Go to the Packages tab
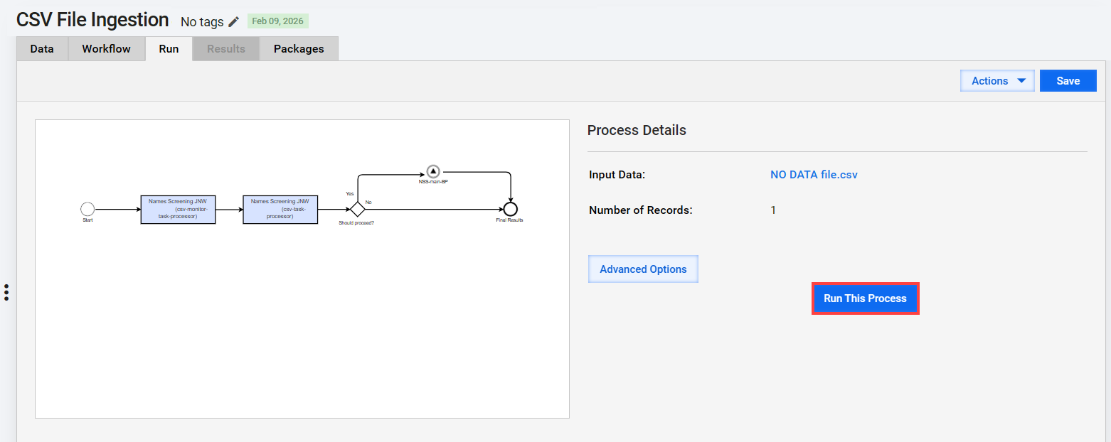 click(299, 49)
